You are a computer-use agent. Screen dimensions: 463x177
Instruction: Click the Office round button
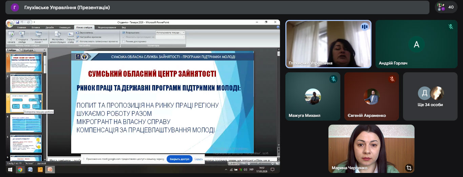[x=10, y=24]
